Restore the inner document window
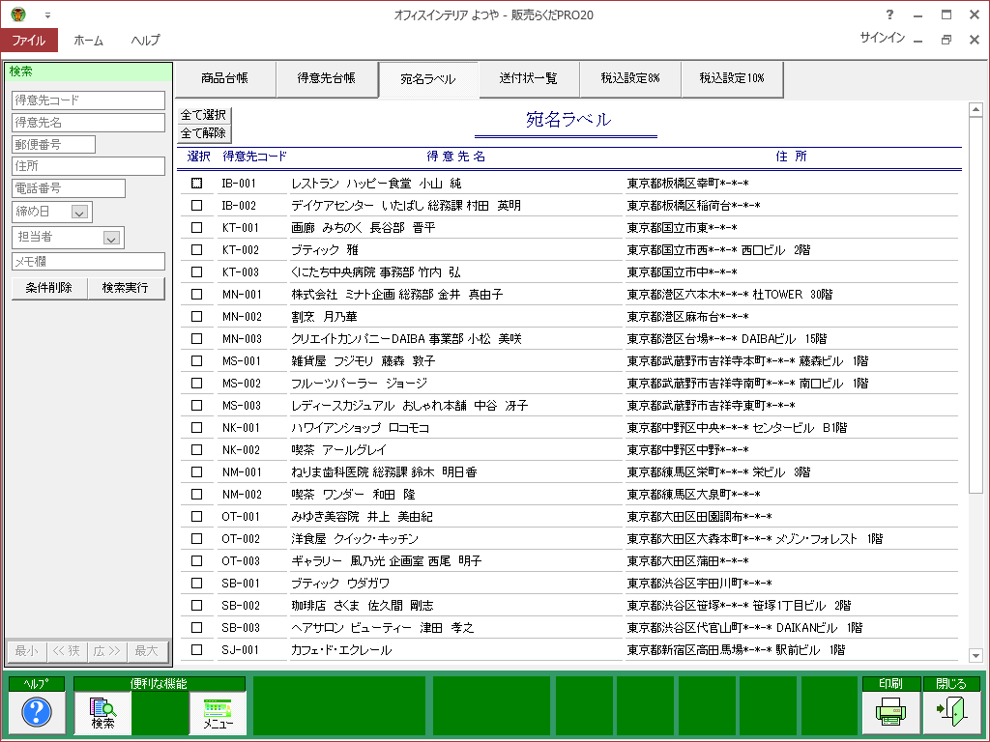The image size is (990, 742). point(946,39)
